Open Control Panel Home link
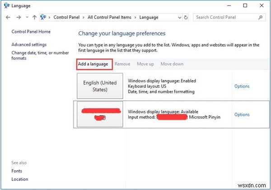Screen dimensions: 271x190 (31, 32)
